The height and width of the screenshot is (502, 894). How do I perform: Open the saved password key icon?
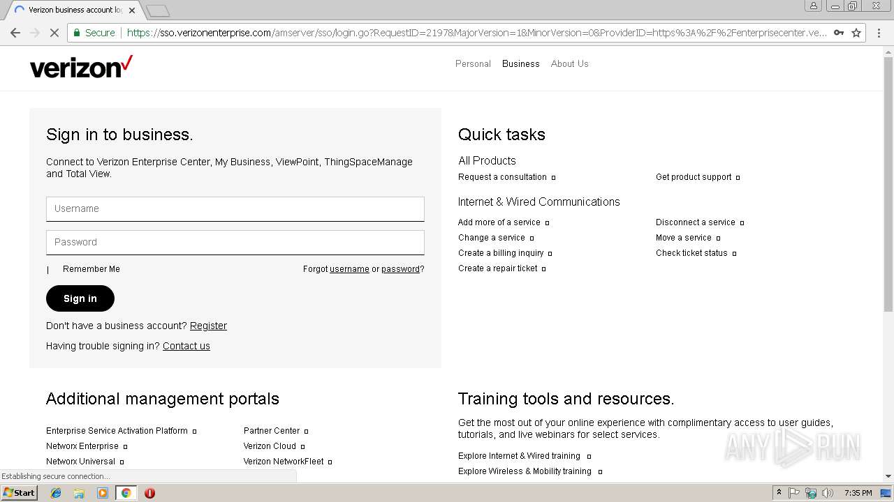pos(839,33)
